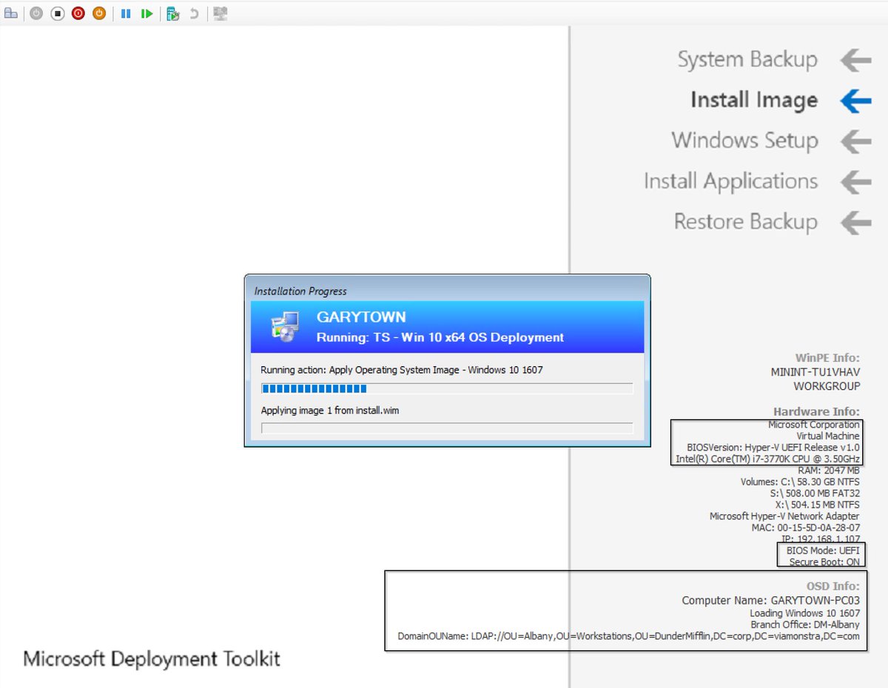The height and width of the screenshot is (688, 888).
Task: Click the Intel Core i7-3770K CPU line
Action: 768,459
